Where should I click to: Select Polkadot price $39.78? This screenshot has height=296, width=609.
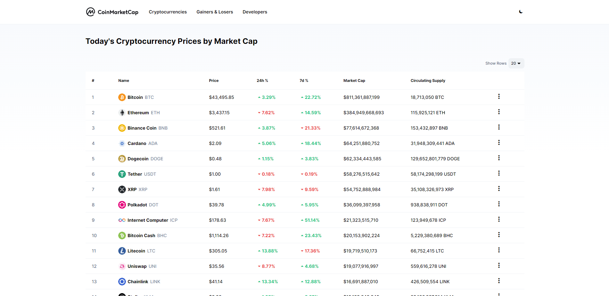[217, 205]
